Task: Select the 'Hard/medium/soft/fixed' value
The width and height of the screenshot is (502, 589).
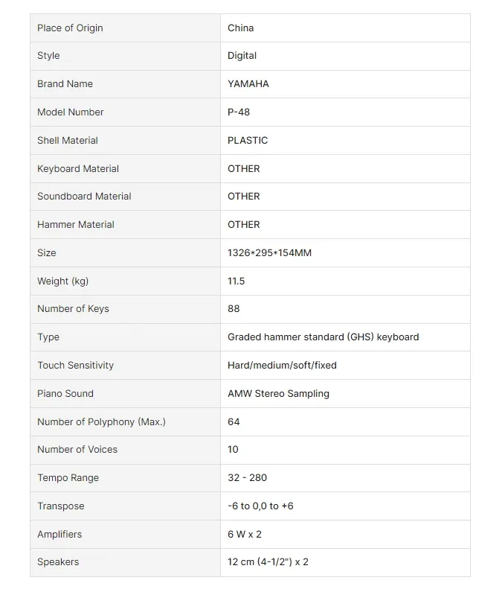Action: click(x=282, y=366)
